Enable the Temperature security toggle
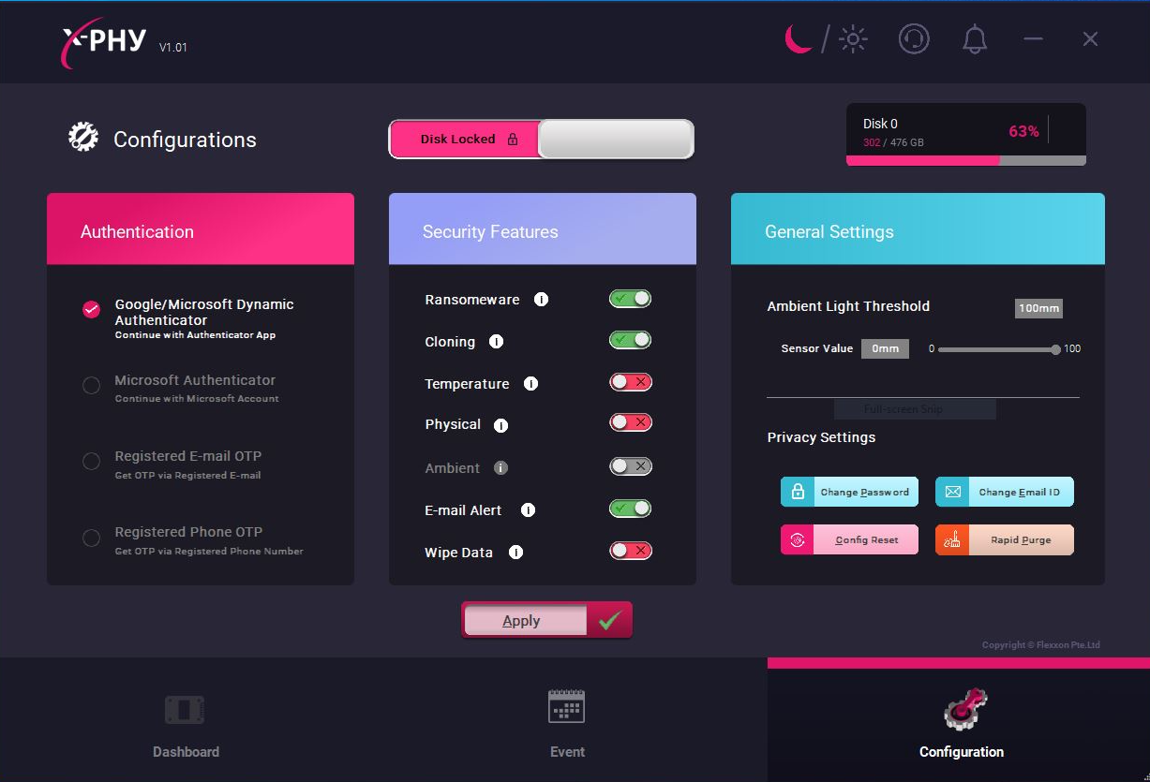Image resolution: width=1150 pixels, height=782 pixels. [630, 382]
